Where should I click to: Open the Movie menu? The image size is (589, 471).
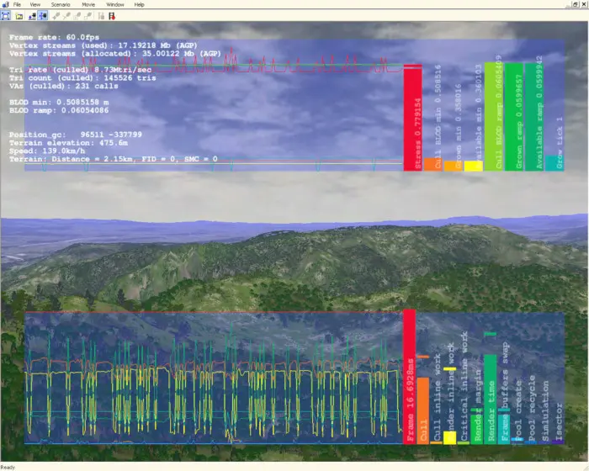click(x=88, y=4)
